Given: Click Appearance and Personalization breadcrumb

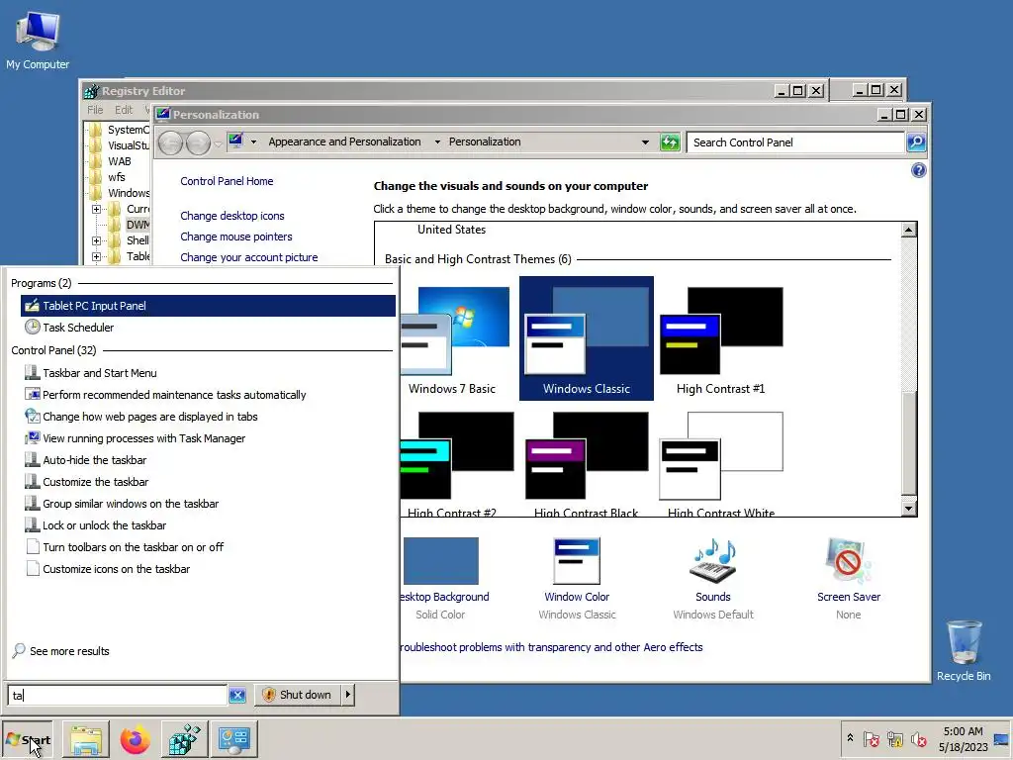Looking at the screenshot, I should coord(344,142).
